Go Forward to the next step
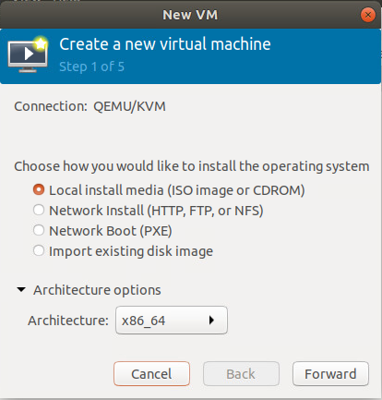Screen dimensions: 382x400 pyautogui.click(x=330, y=374)
